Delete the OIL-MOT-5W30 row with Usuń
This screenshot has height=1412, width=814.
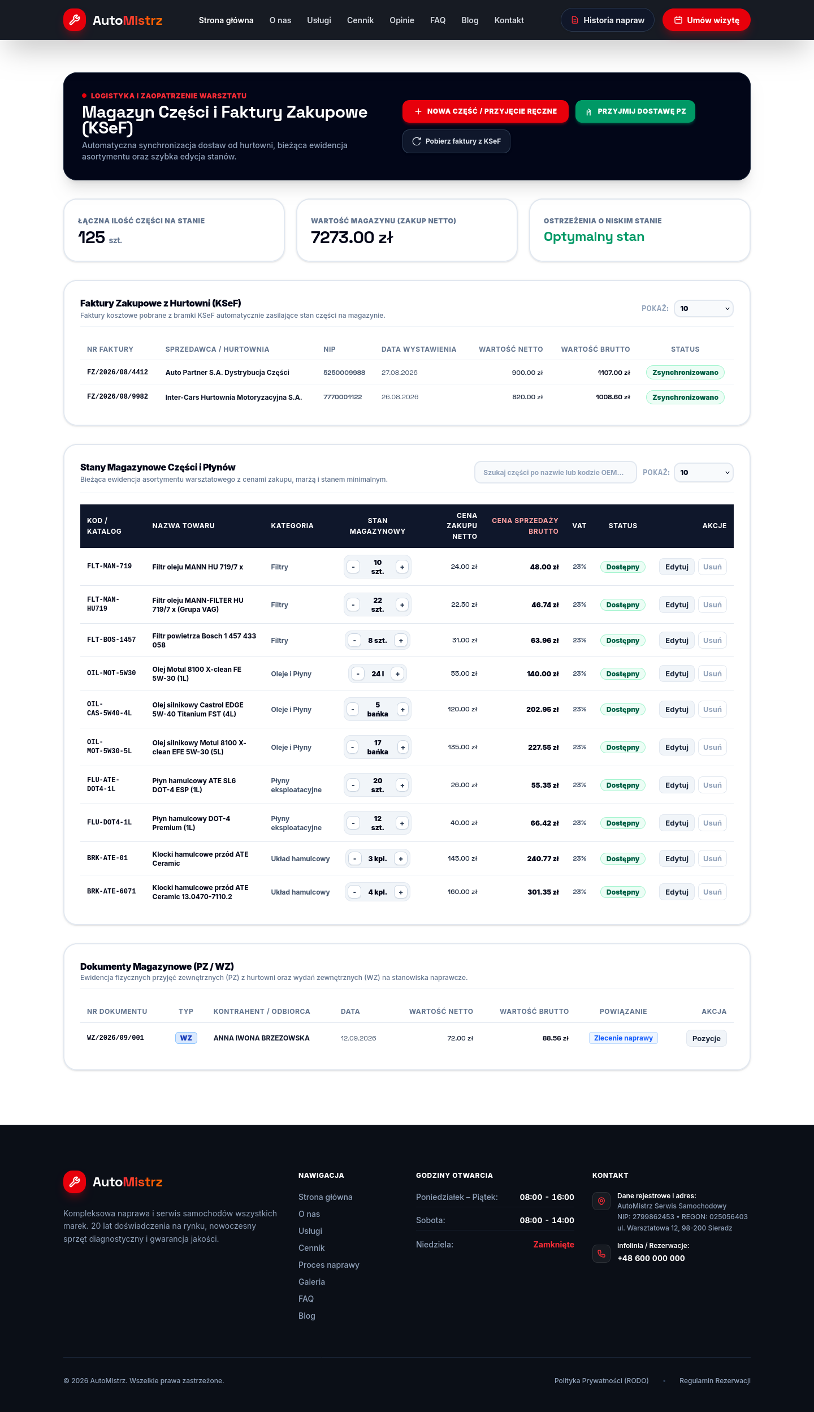(712, 674)
